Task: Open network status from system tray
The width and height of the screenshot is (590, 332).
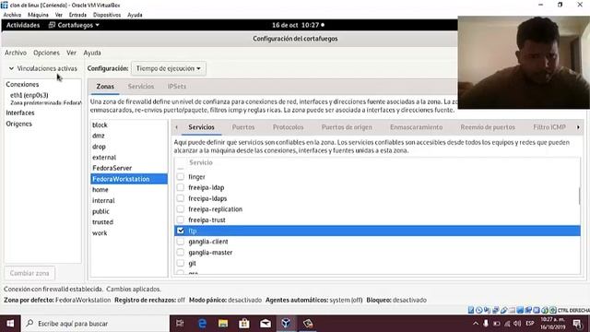Action: pos(507,324)
